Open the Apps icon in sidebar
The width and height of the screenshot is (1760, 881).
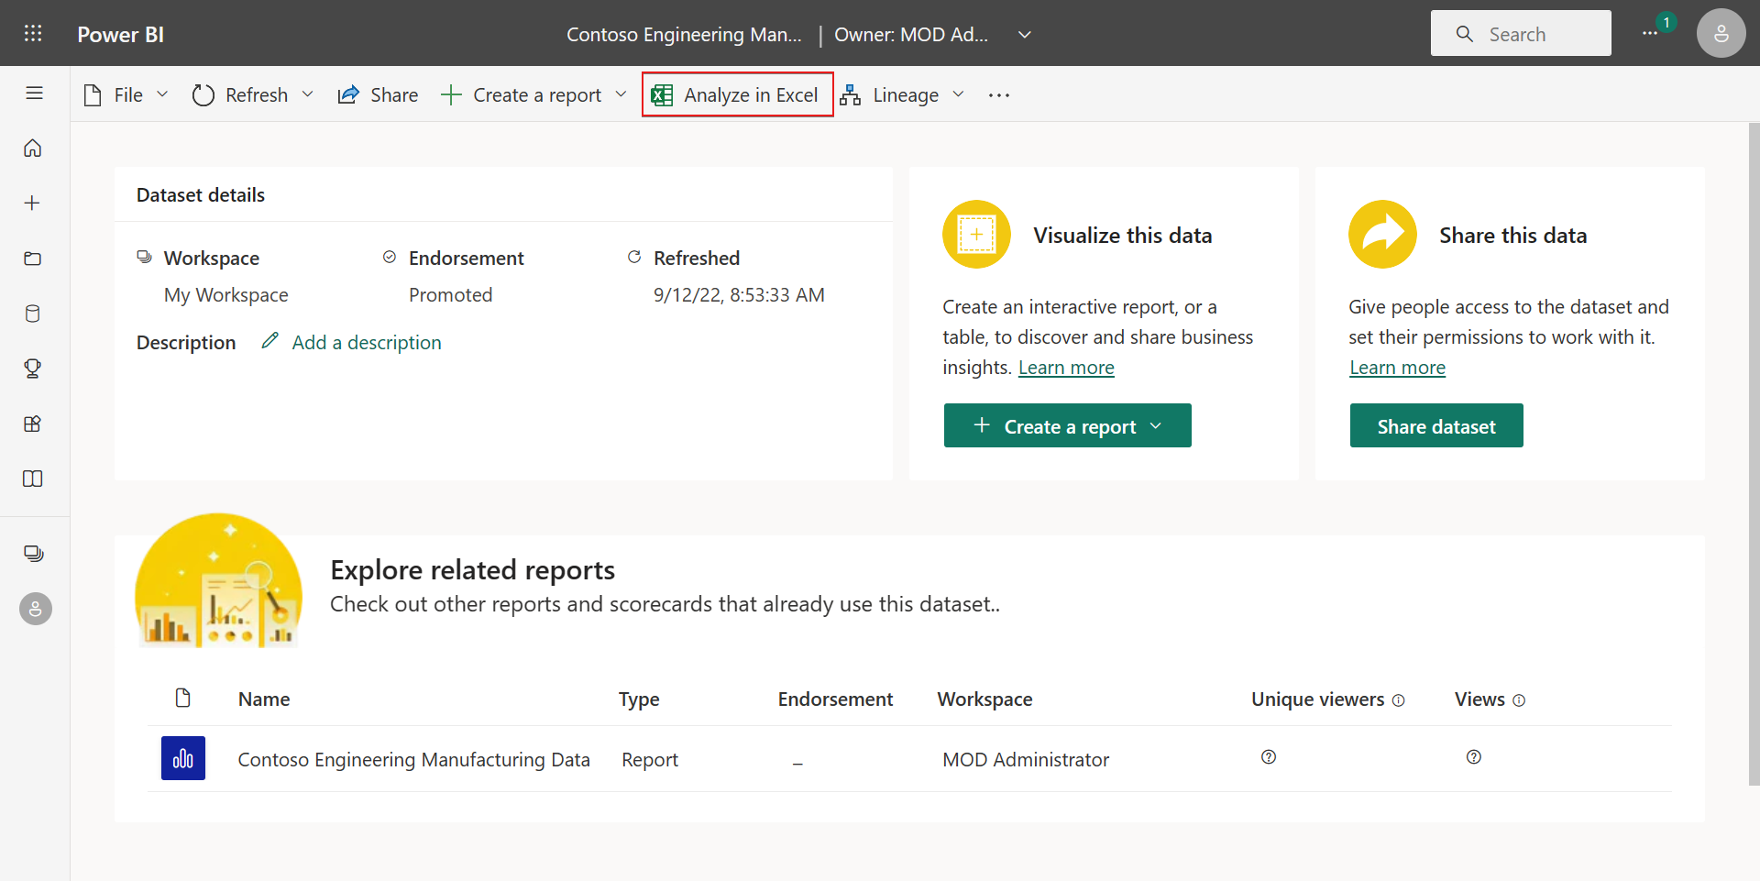coord(33,424)
